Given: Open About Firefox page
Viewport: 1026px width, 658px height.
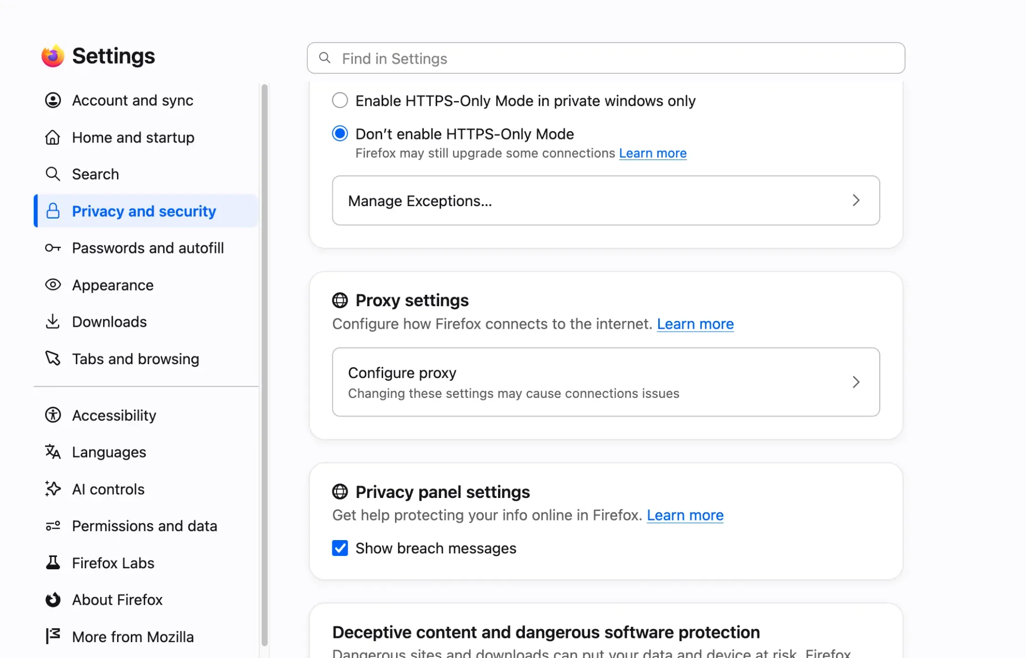Looking at the screenshot, I should pos(146,600).
